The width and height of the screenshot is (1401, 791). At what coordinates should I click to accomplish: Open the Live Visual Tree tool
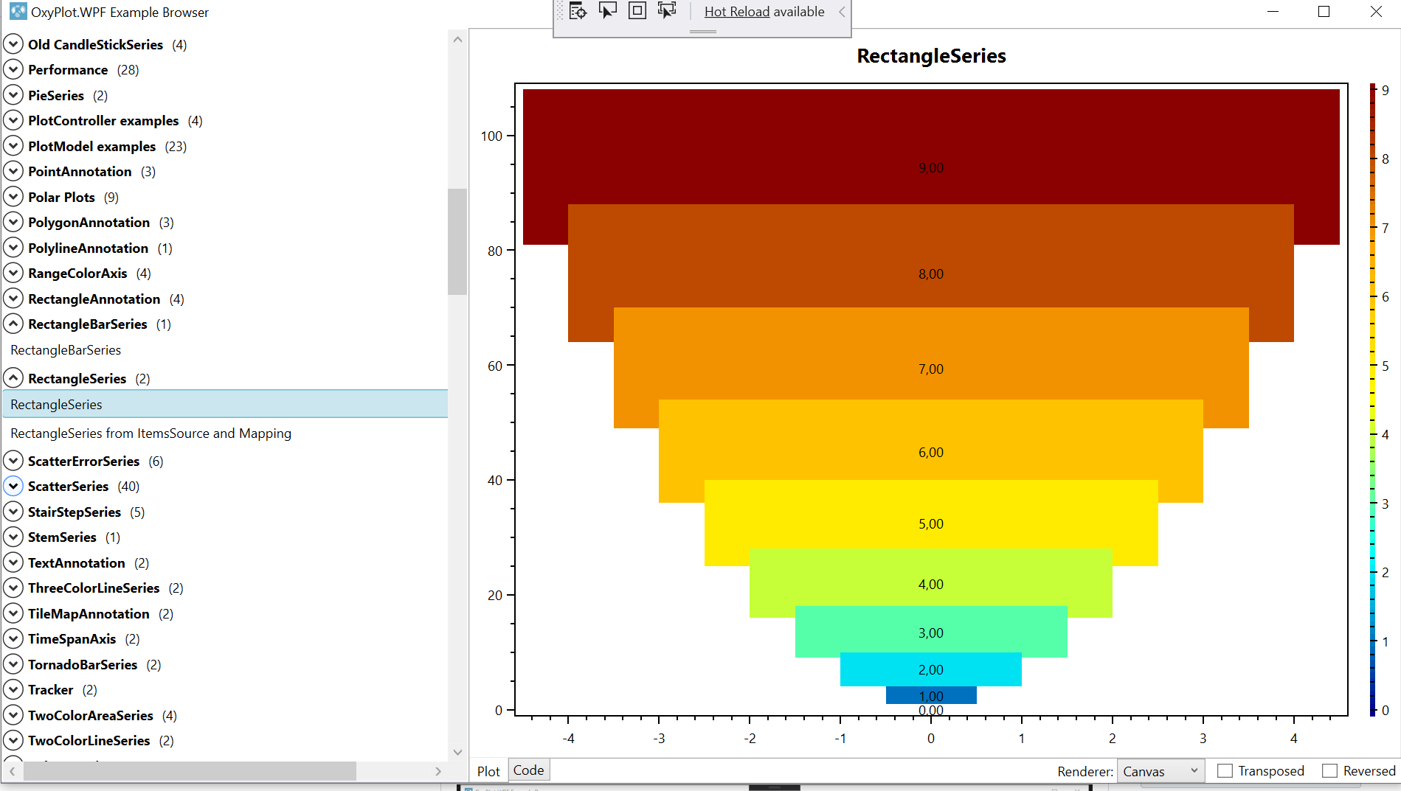578,10
